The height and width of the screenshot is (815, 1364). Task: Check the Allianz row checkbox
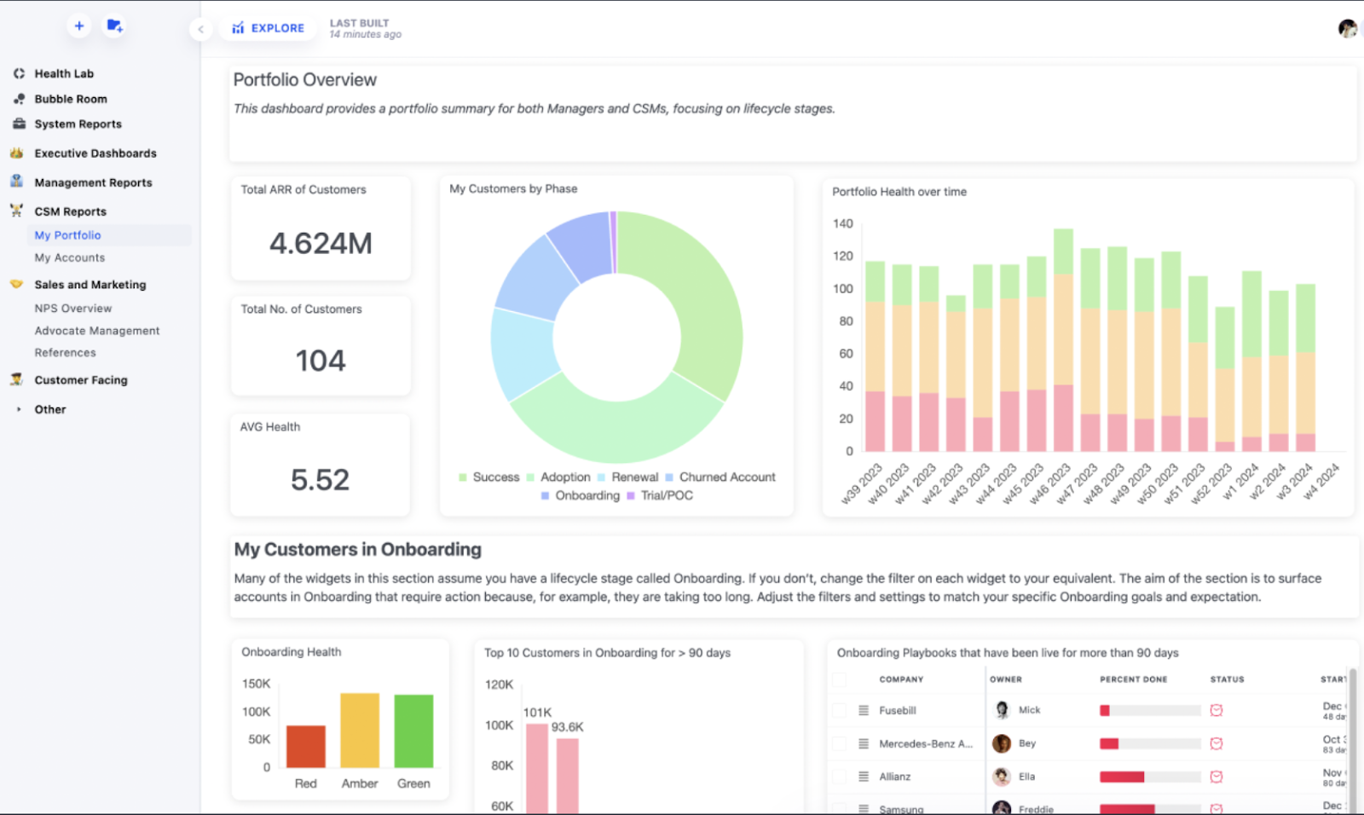point(840,777)
